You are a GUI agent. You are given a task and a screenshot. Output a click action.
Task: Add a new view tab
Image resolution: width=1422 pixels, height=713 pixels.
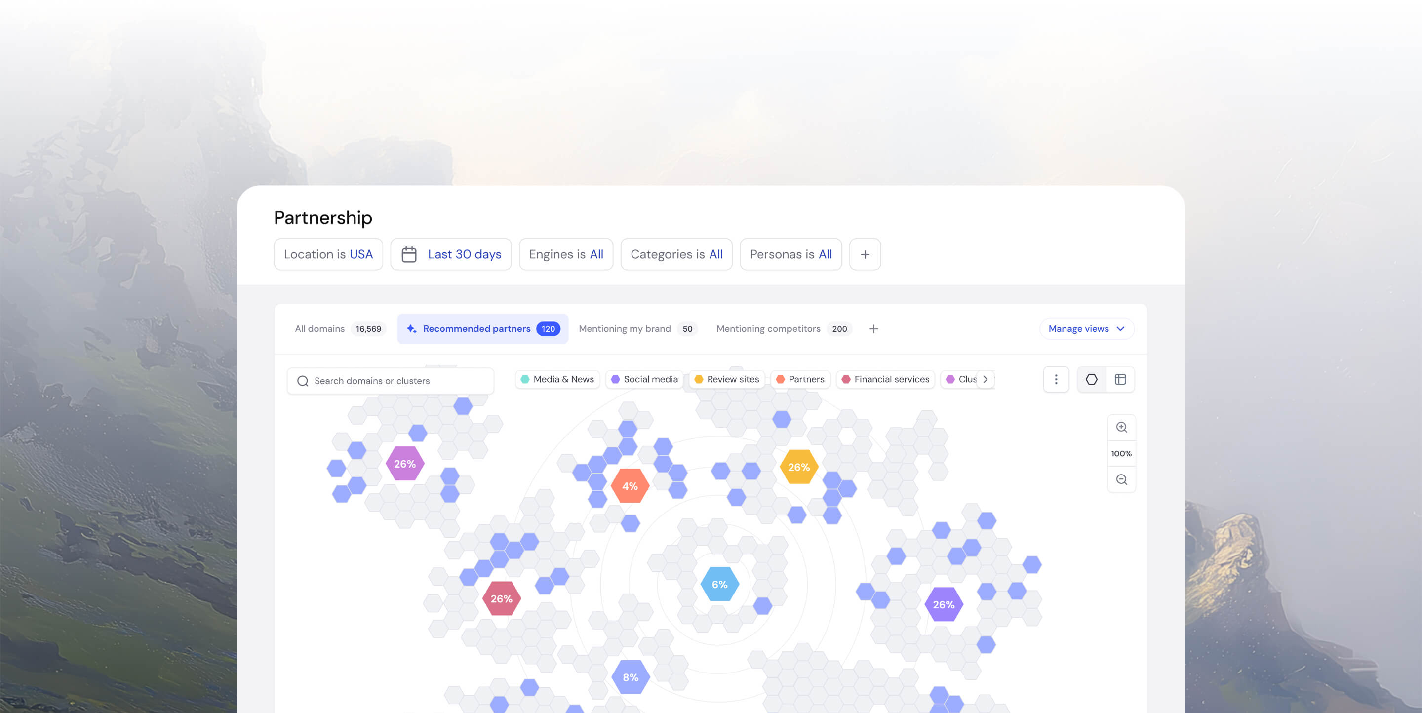click(x=874, y=328)
